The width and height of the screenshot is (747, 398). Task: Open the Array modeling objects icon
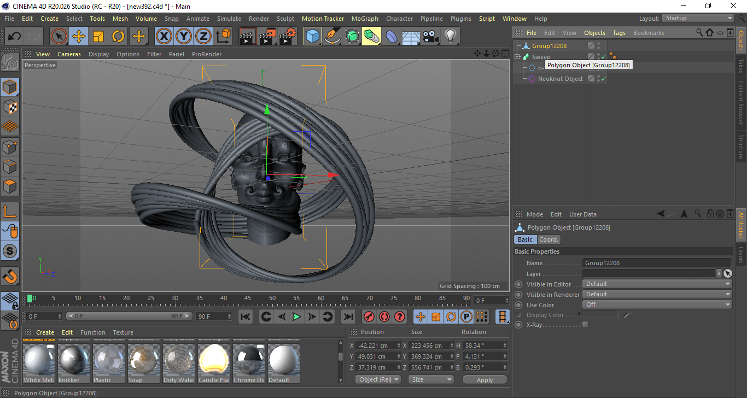pyautogui.click(x=372, y=37)
